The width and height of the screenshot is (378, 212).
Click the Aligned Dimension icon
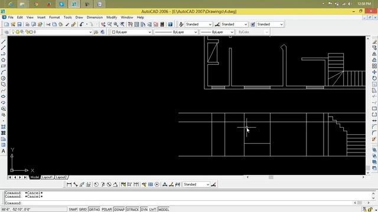[76, 184]
